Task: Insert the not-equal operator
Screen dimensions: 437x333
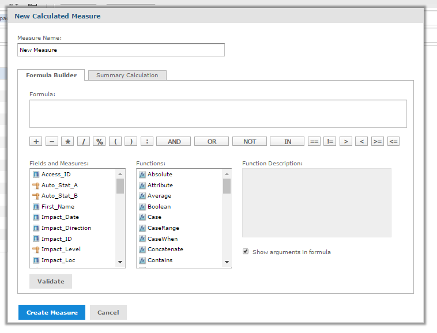Action: [330, 141]
